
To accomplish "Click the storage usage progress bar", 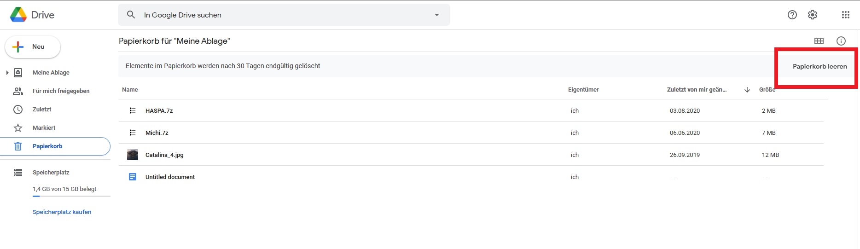I will point(71,196).
